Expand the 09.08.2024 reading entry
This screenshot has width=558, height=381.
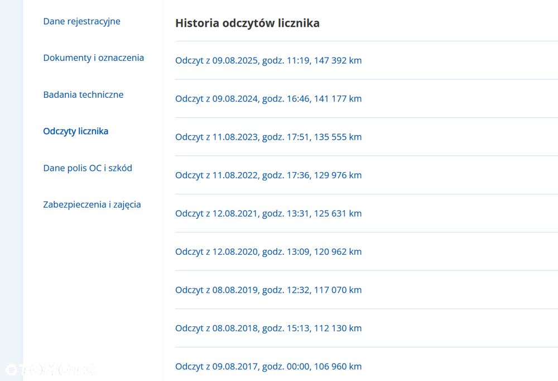268,98
